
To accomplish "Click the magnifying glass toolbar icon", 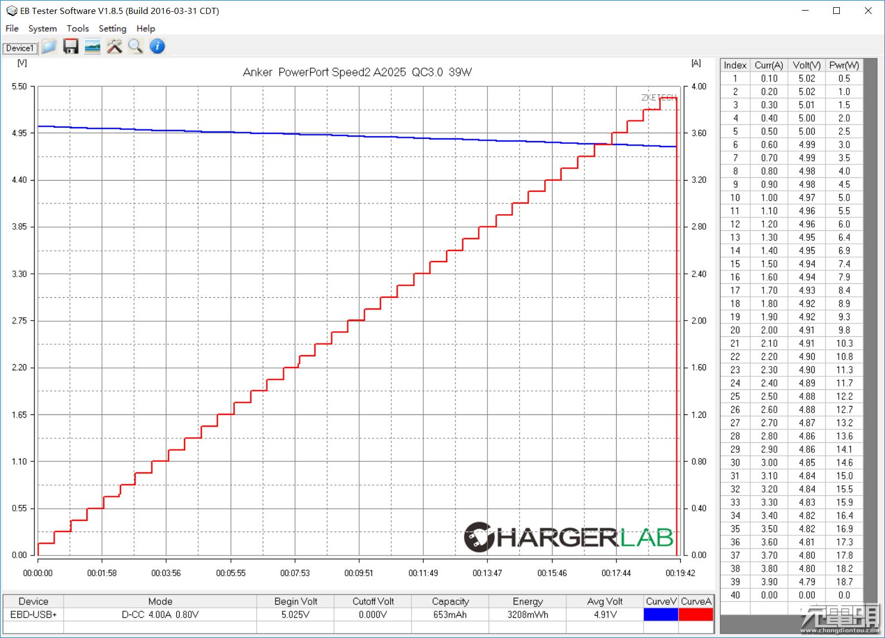I will [136, 46].
